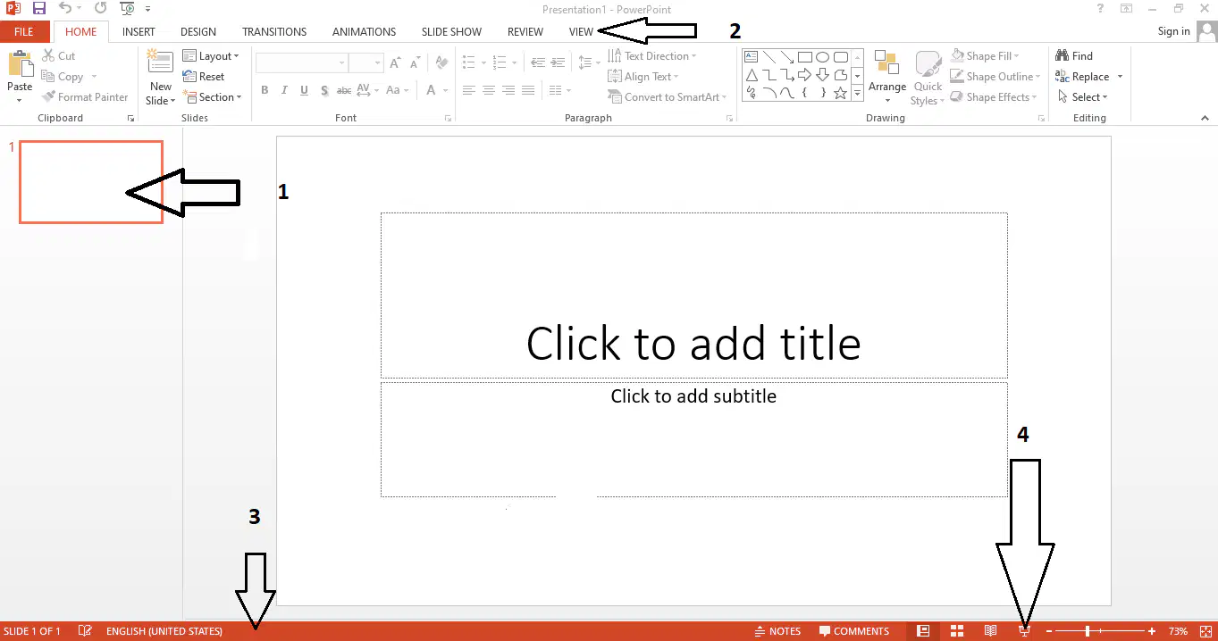Open the Section dropdown
Screen dimensions: 1218x641
point(213,96)
